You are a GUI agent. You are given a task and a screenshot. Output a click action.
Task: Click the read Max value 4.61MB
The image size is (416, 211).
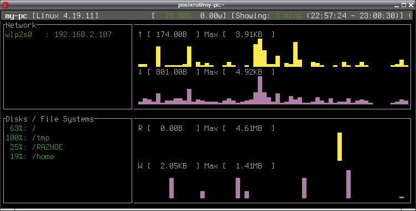point(249,128)
